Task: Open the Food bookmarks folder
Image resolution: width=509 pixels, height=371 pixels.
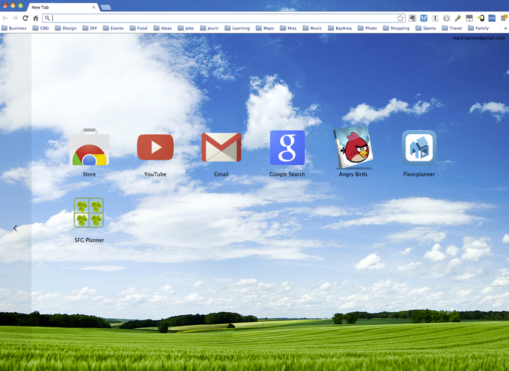Action: pyautogui.click(x=139, y=28)
